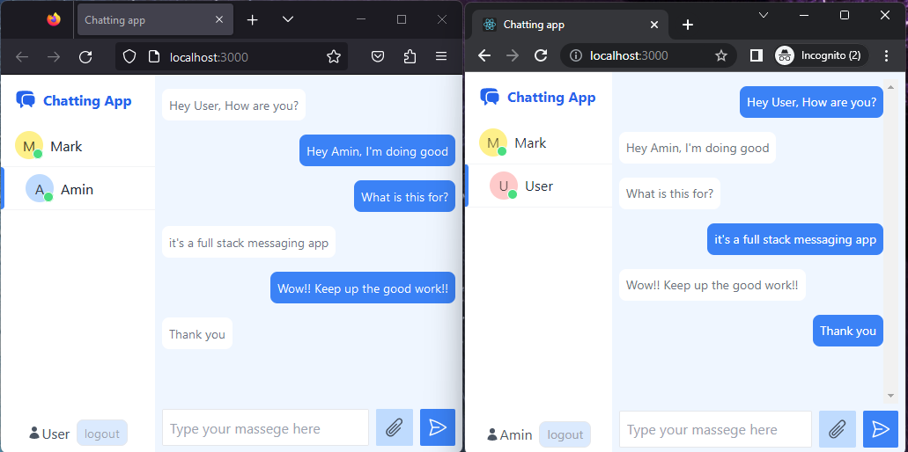The width and height of the screenshot is (908, 452).
Task: Focus the message input field in Firefox
Action: (x=265, y=428)
